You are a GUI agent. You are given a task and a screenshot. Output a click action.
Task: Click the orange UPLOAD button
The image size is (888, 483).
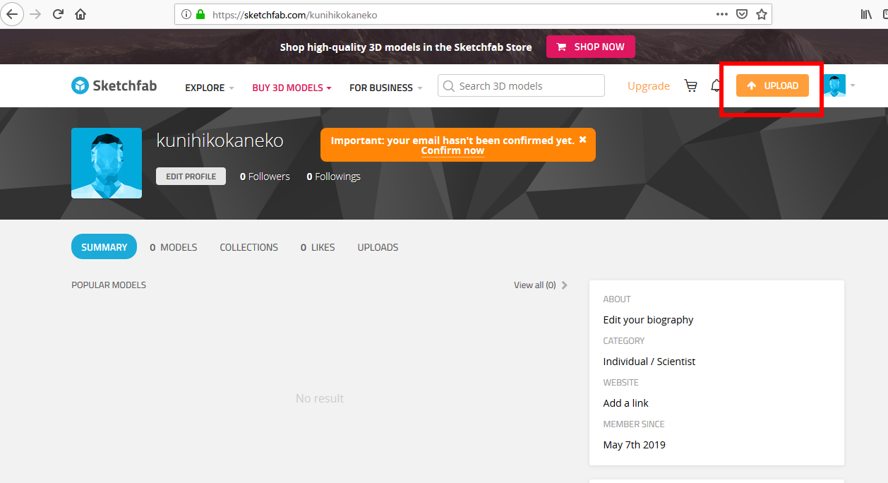click(x=772, y=85)
